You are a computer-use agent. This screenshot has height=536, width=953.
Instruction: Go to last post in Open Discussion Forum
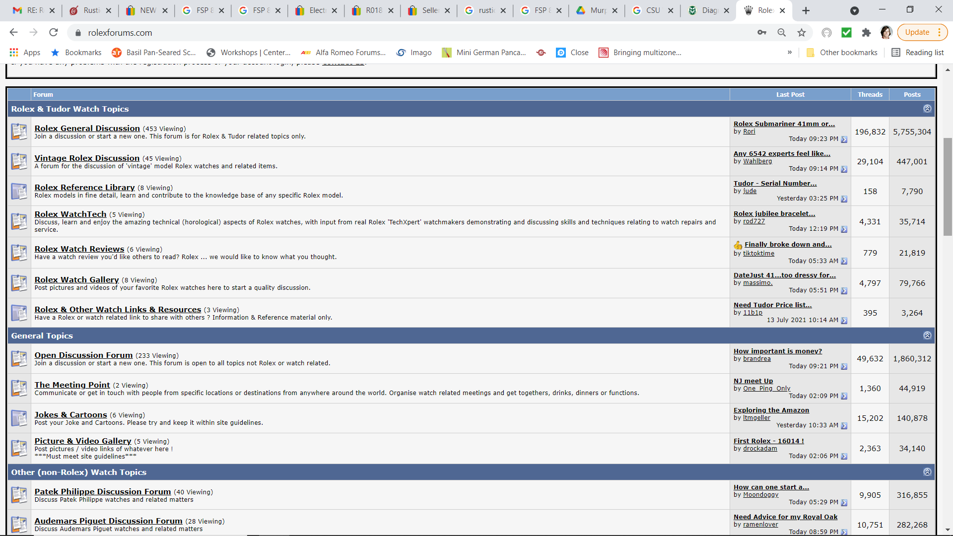click(844, 367)
